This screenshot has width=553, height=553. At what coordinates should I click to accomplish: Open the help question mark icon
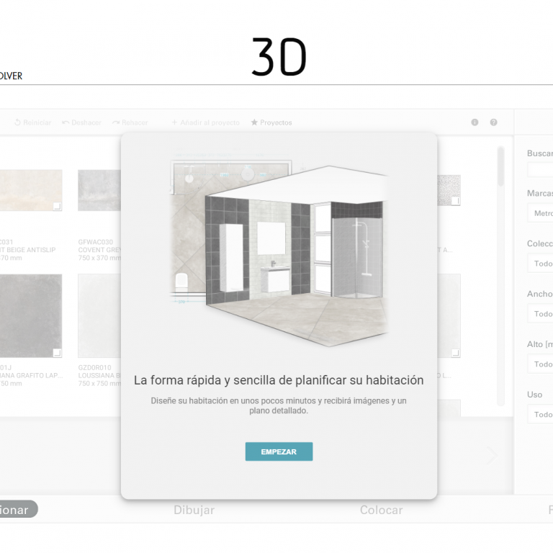(493, 122)
